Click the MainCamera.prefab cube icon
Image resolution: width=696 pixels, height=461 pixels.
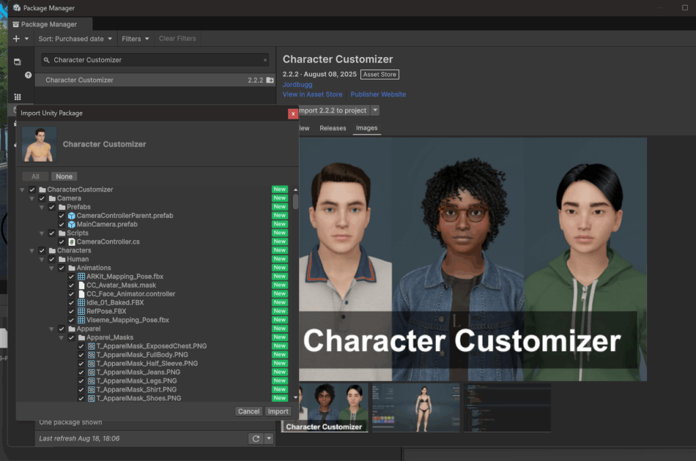click(x=71, y=225)
